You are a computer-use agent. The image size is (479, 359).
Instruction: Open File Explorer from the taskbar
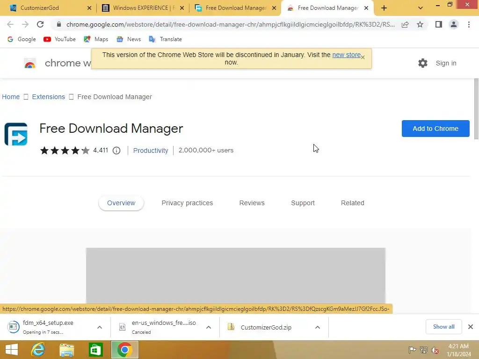pyautogui.click(x=66, y=350)
